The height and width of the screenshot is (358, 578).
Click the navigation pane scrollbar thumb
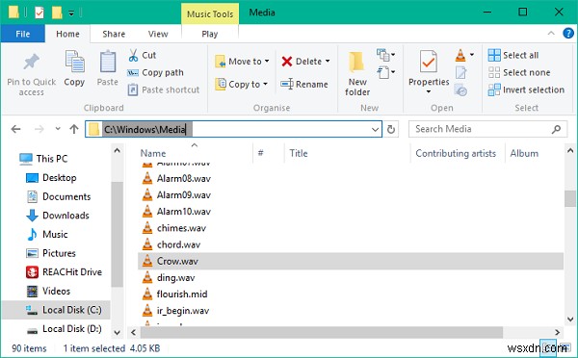click(118, 234)
